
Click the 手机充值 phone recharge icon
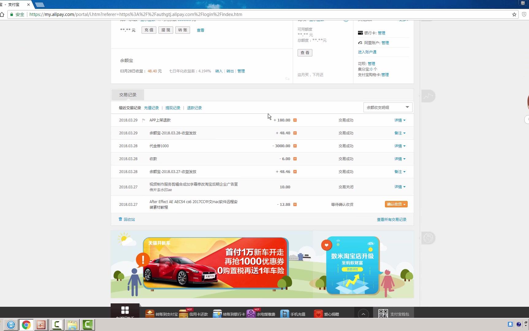[x=285, y=314]
